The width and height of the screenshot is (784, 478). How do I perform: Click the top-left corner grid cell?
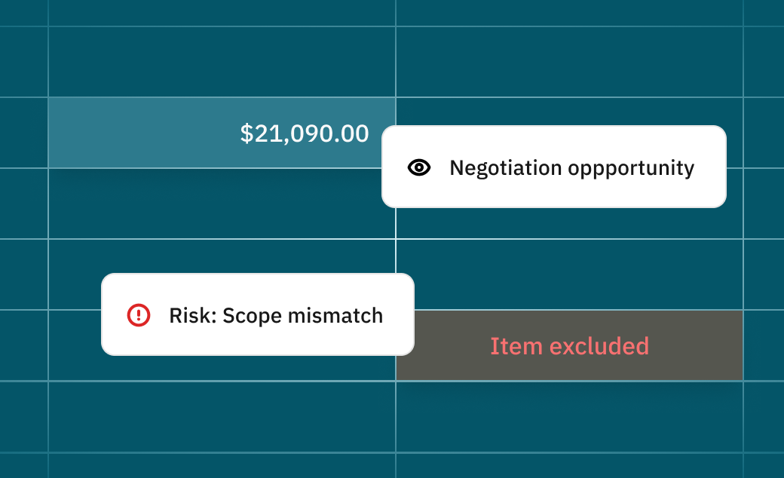click(23, 12)
